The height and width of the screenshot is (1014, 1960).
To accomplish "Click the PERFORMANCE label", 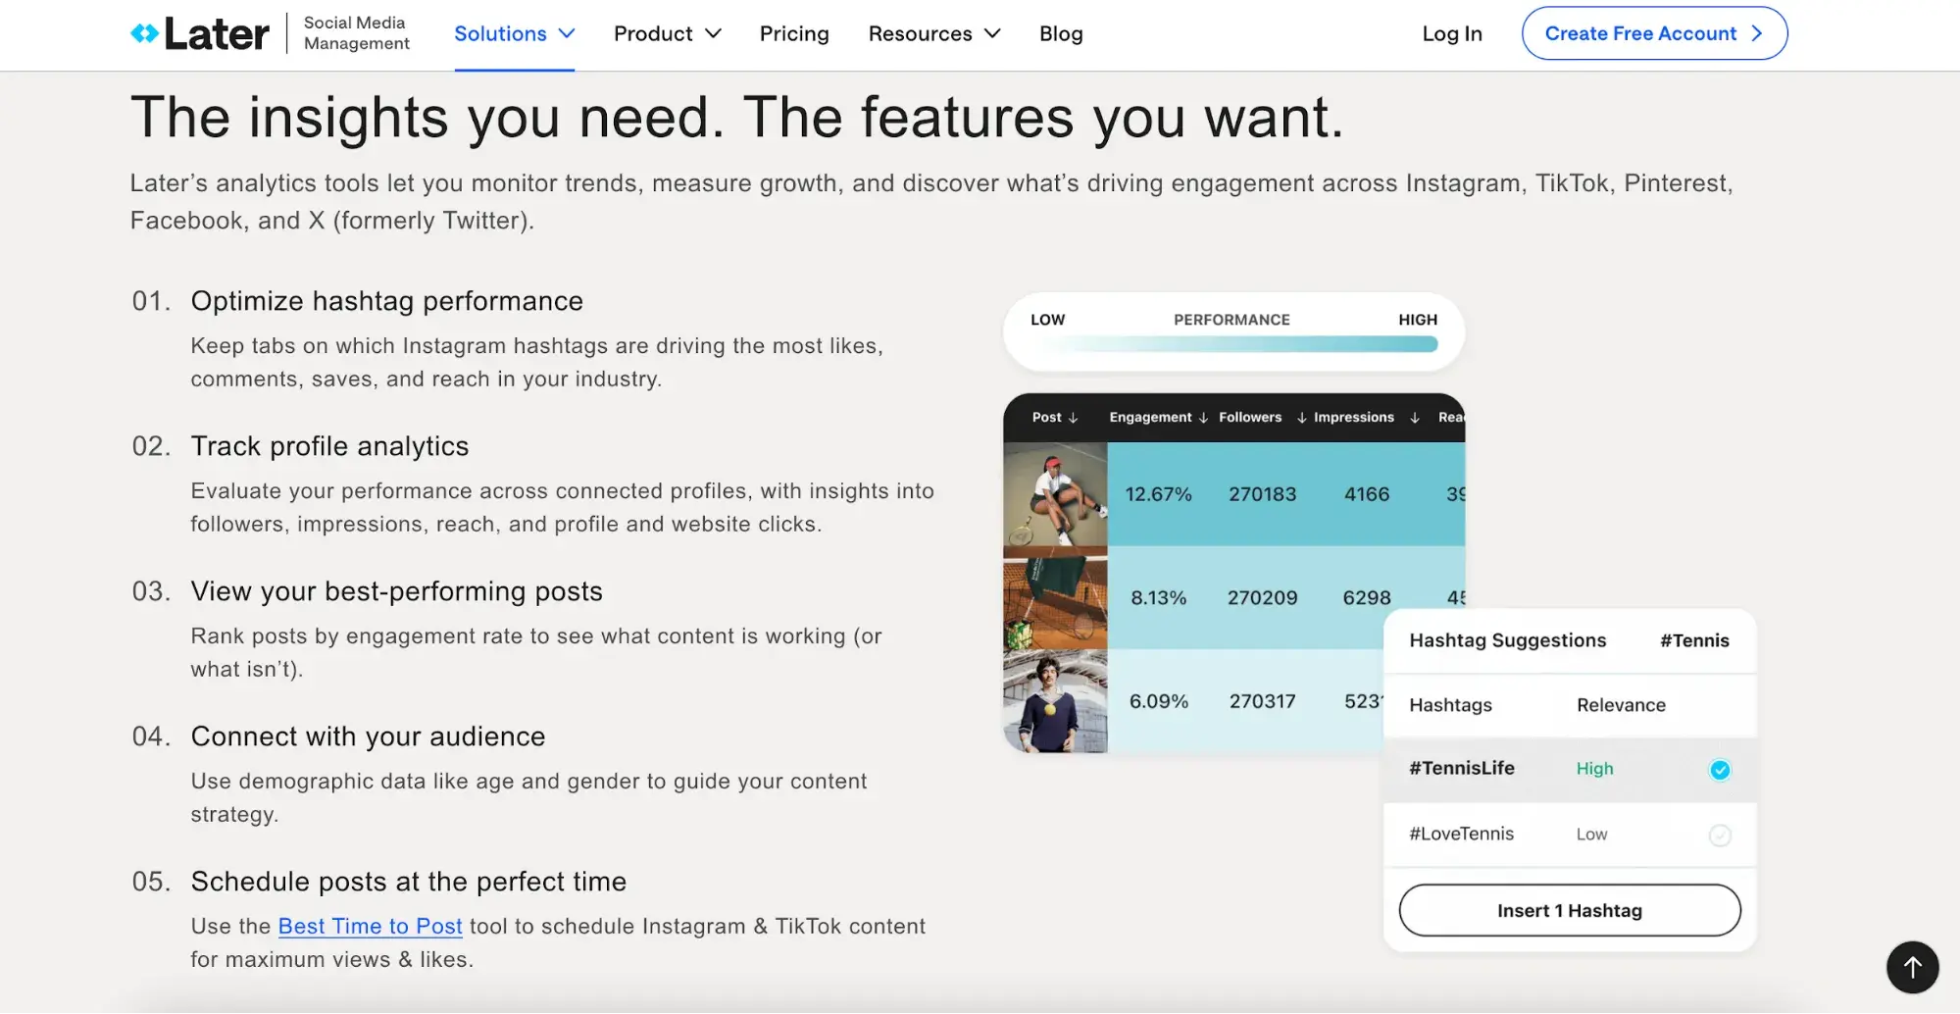I will [x=1231, y=320].
